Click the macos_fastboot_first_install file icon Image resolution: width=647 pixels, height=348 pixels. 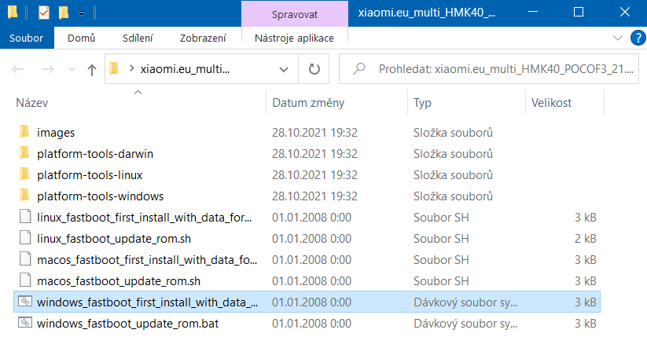[x=25, y=259]
